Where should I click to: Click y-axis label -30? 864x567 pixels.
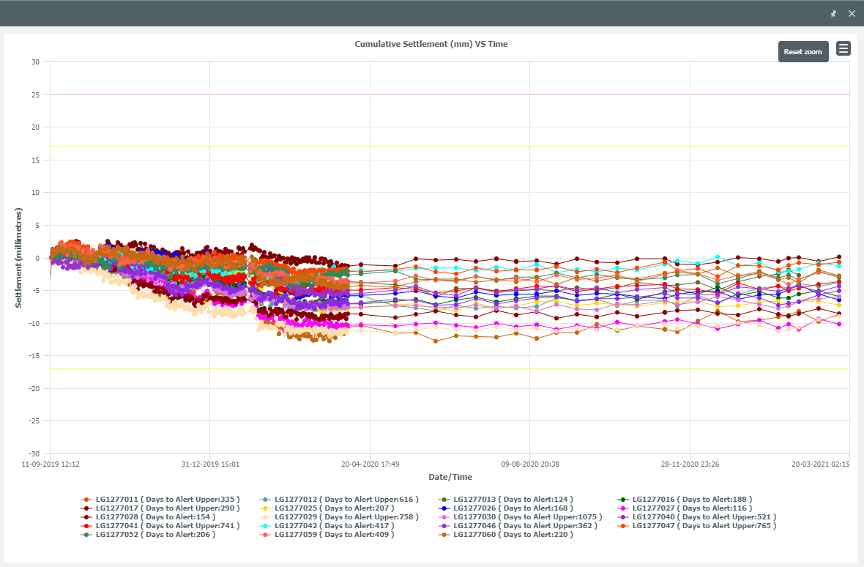coord(34,454)
